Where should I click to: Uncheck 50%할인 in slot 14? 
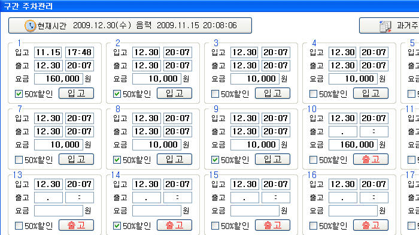click(117, 226)
